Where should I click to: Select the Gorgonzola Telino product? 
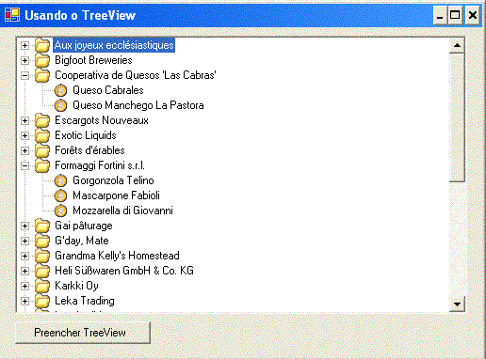coord(113,180)
